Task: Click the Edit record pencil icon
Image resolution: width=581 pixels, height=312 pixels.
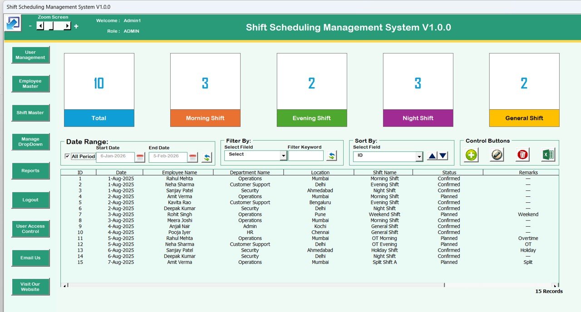Action: (x=497, y=155)
